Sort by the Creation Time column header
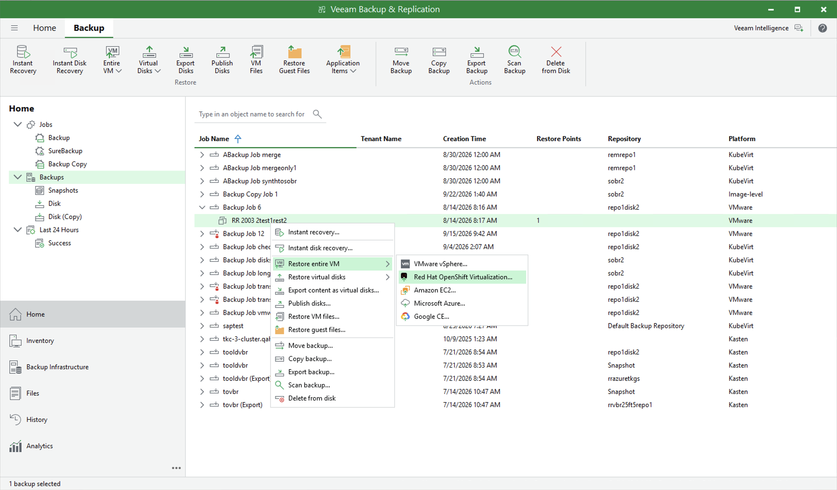 click(464, 139)
